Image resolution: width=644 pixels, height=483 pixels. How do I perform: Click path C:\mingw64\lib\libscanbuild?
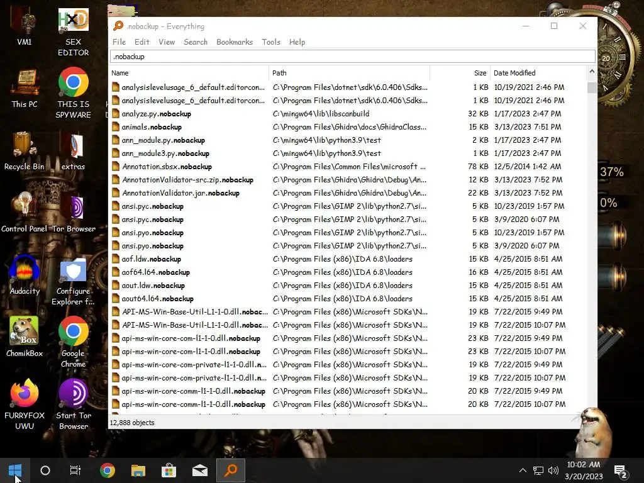321,114
